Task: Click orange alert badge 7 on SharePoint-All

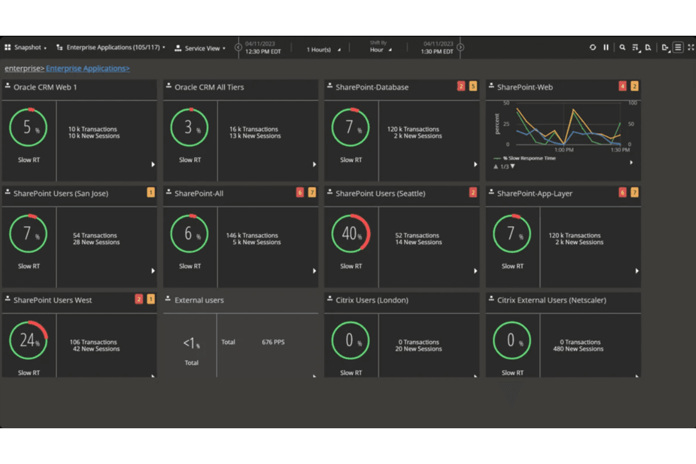Action: 312,192
